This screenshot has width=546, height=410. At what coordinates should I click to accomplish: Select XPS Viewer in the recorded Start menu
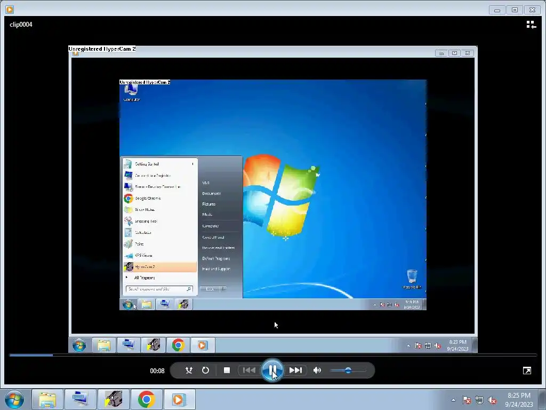(160, 255)
